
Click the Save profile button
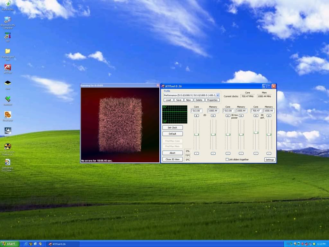tap(179, 100)
